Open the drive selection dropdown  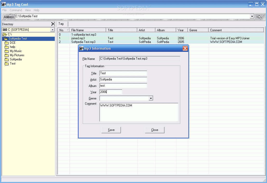[x=52, y=30]
